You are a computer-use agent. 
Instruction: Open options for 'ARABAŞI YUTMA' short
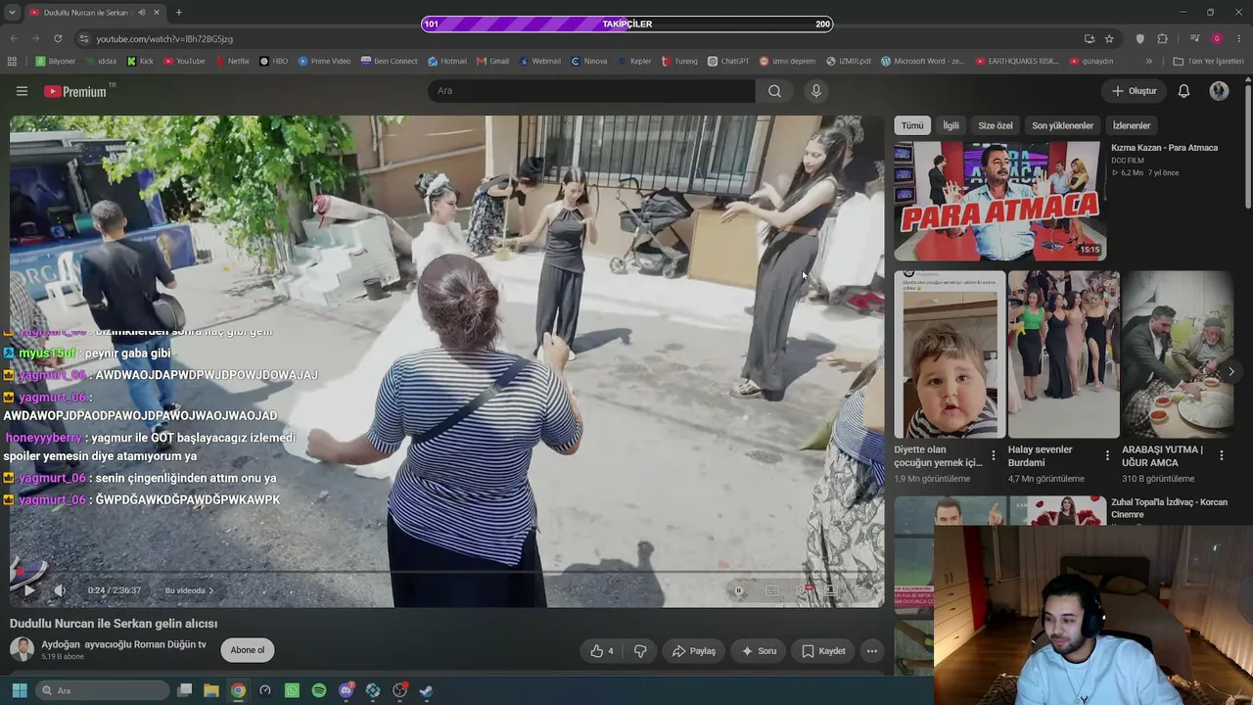coord(1222,455)
